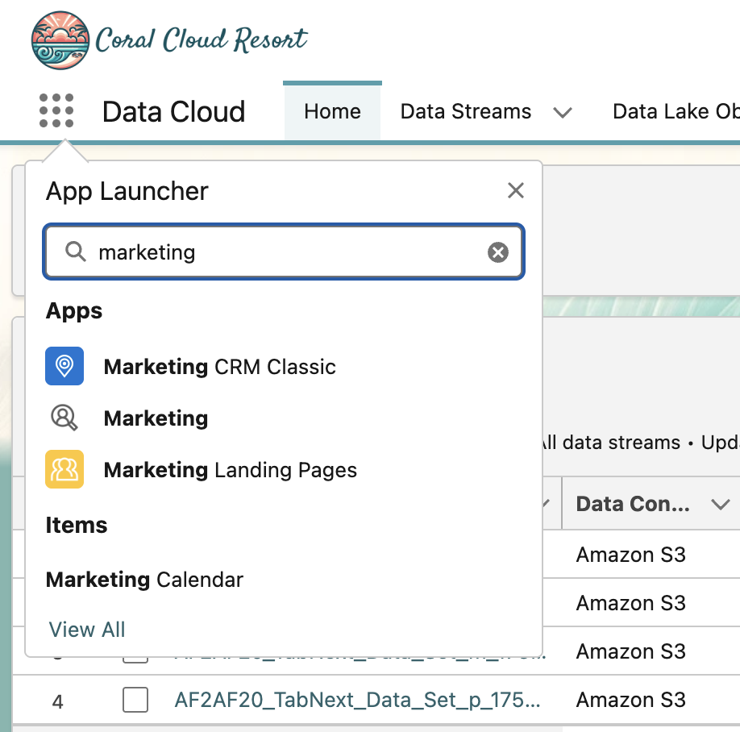Close the App Launcher panel
This screenshot has height=732, width=740.
click(515, 191)
